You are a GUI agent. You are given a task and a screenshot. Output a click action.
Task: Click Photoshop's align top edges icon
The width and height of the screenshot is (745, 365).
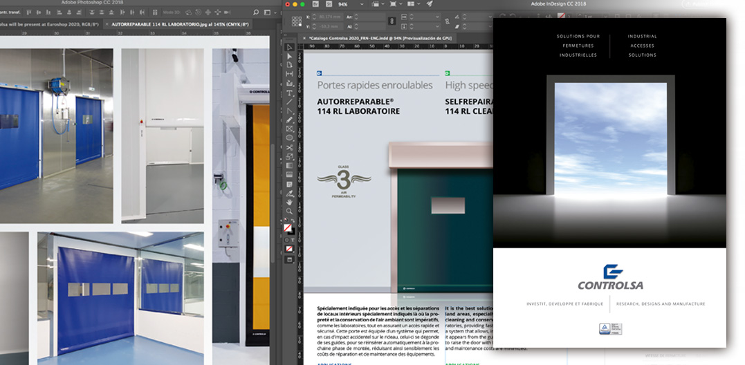click(28, 12)
